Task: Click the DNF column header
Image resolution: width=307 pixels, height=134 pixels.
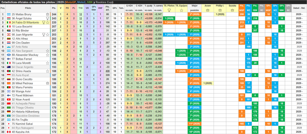Action: (101, 8)
